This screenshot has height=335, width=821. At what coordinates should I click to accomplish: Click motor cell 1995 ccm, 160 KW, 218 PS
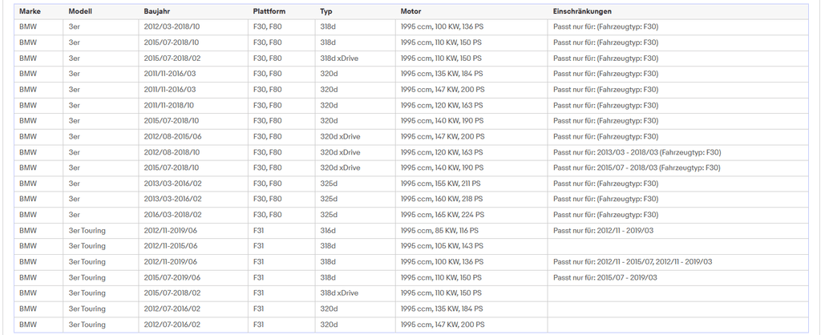pyautogui.click(x=442, y=199)
